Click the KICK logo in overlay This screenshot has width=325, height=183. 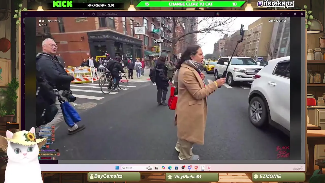pos(63,4)
